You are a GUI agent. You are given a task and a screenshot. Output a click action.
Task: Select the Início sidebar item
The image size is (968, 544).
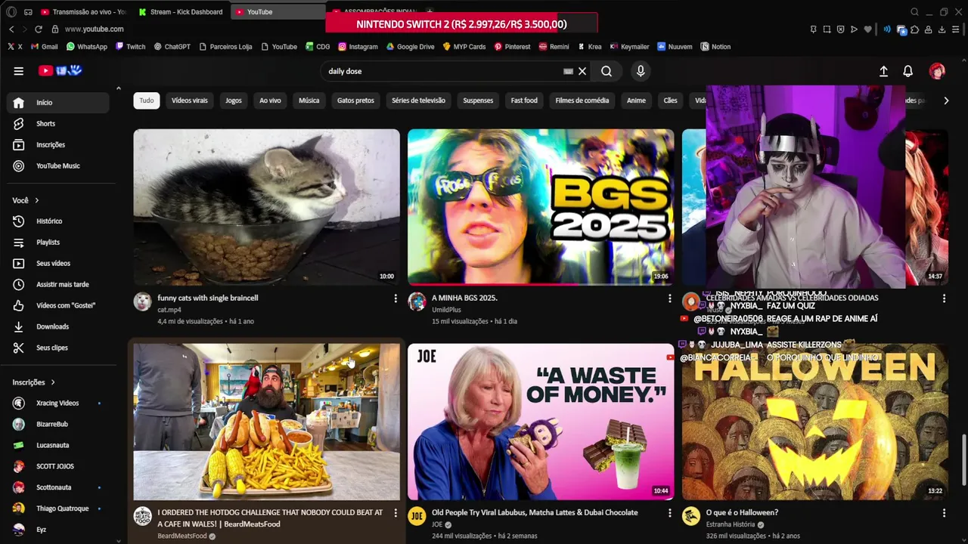[57, 103]
